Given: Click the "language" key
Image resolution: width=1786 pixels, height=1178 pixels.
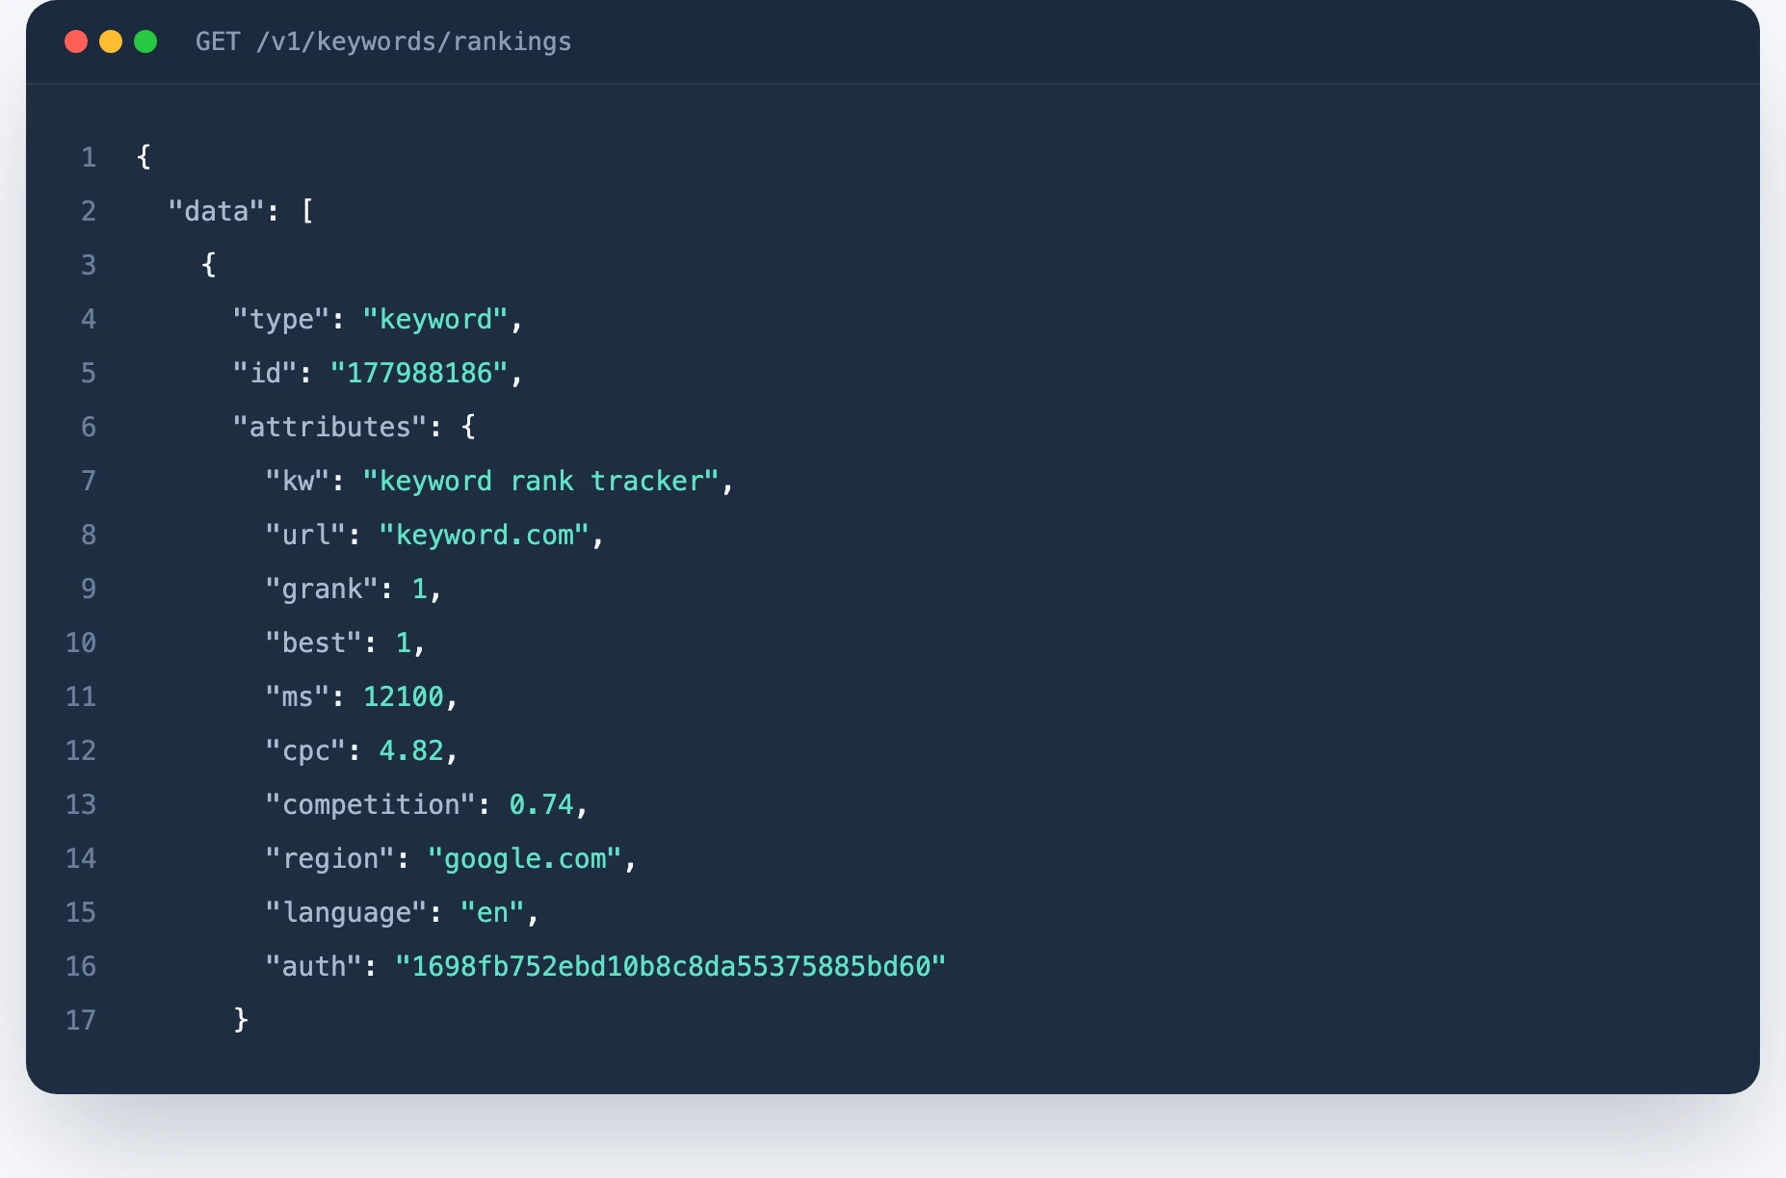Looking at the screenshot, I should click(x=346, y=912).
